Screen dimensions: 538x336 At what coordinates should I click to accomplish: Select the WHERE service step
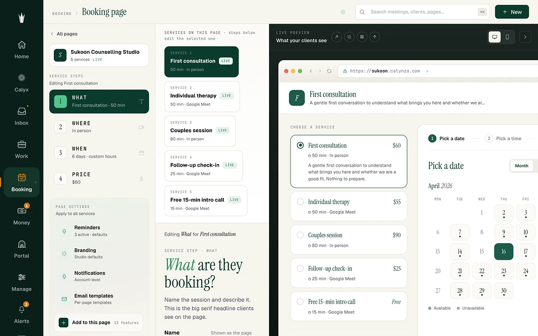[99, 127]
